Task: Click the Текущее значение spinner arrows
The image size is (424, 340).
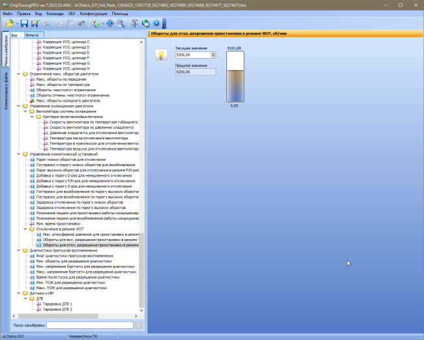Action: click(x=213, y=55)
